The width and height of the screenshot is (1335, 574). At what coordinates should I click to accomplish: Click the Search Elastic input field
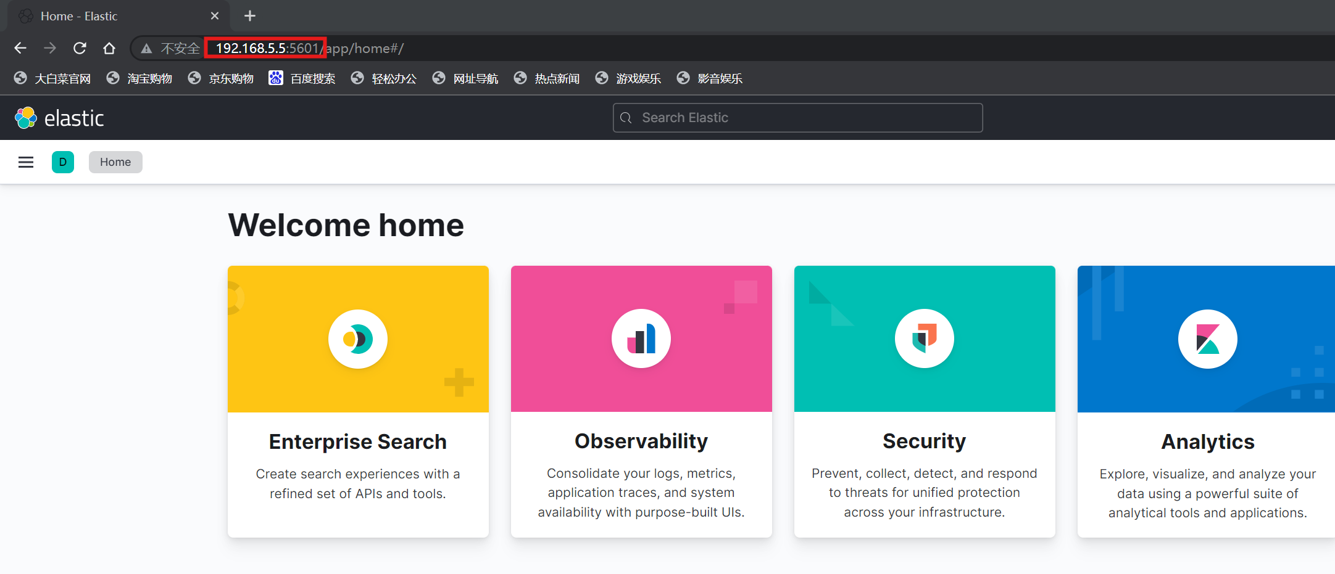[797, 118]
